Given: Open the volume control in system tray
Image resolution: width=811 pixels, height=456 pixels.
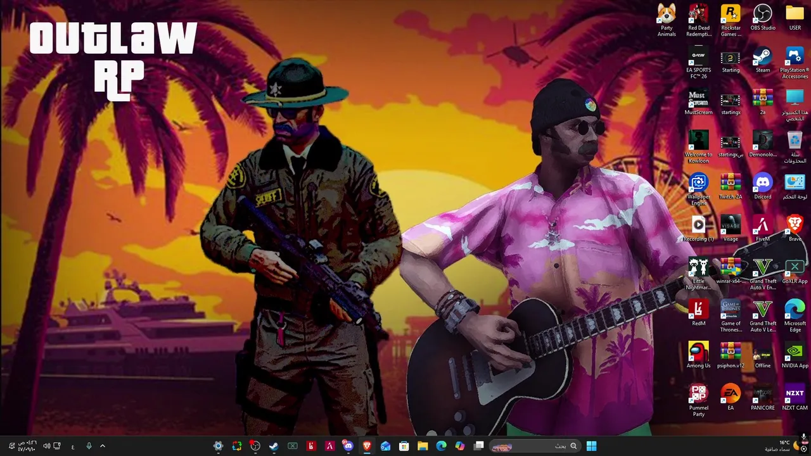Looking at the screenshot, I should coord(46,446).
